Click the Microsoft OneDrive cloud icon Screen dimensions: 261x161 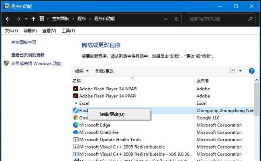tap(76, 132)
